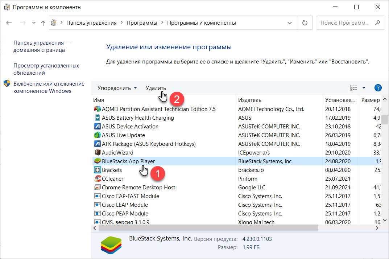389x259 pixels.
Task: Open the recent locations dropdown arrow
Action: pos(34,23)
